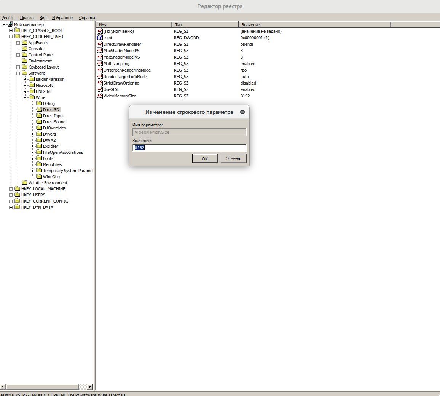Expand the Drivers key

33,134
